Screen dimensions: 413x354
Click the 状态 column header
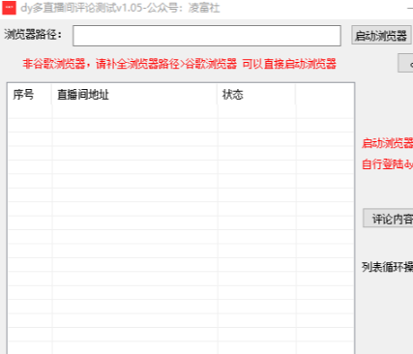(x=256, y=95)
